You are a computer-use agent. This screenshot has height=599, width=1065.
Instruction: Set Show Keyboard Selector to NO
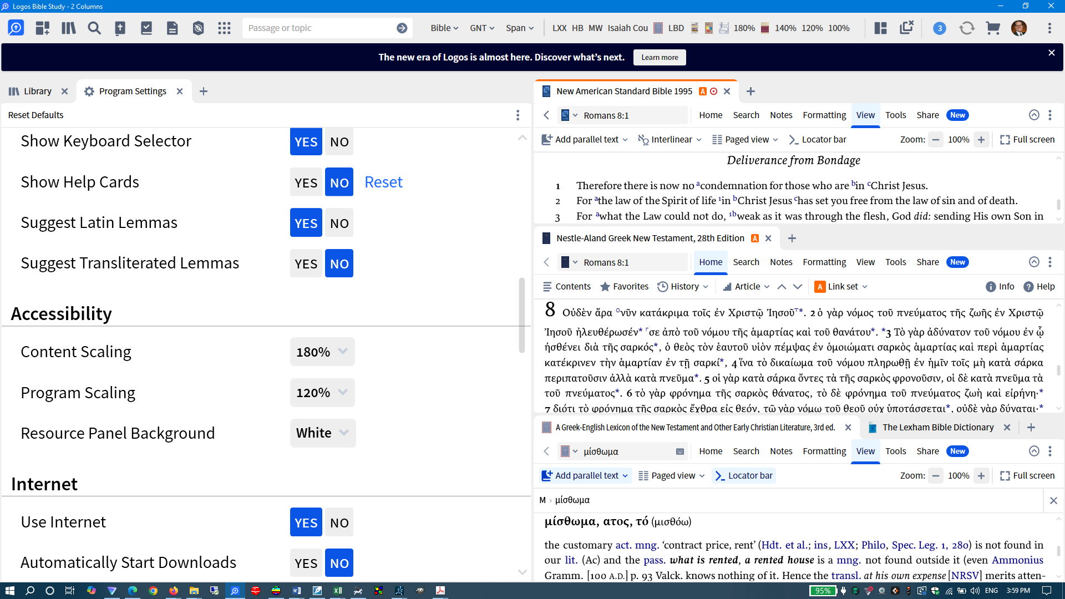[339, 142]
